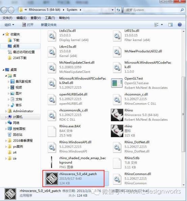Select rhino_shaded_mode_emap_background PNG thumbnail
187x201 pixels.
point(52,162)
